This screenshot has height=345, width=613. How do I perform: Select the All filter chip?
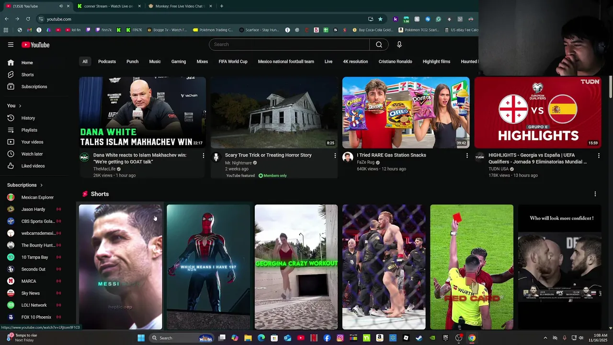(x=85, y=62)
